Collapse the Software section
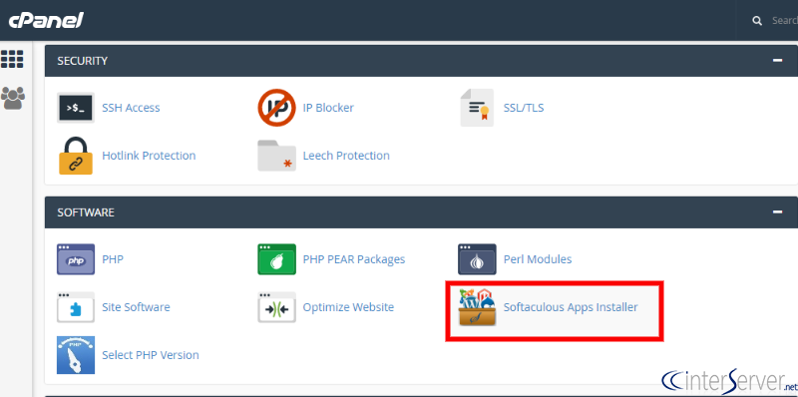 777,212
